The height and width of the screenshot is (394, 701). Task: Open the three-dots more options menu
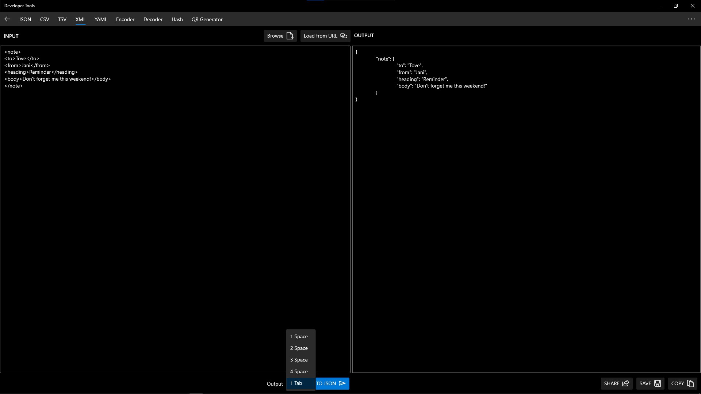pyautogui.click(x=691, y=19)
